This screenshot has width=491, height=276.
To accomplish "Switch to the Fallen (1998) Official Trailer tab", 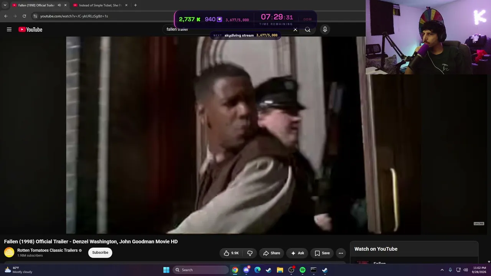I will 36,5.
